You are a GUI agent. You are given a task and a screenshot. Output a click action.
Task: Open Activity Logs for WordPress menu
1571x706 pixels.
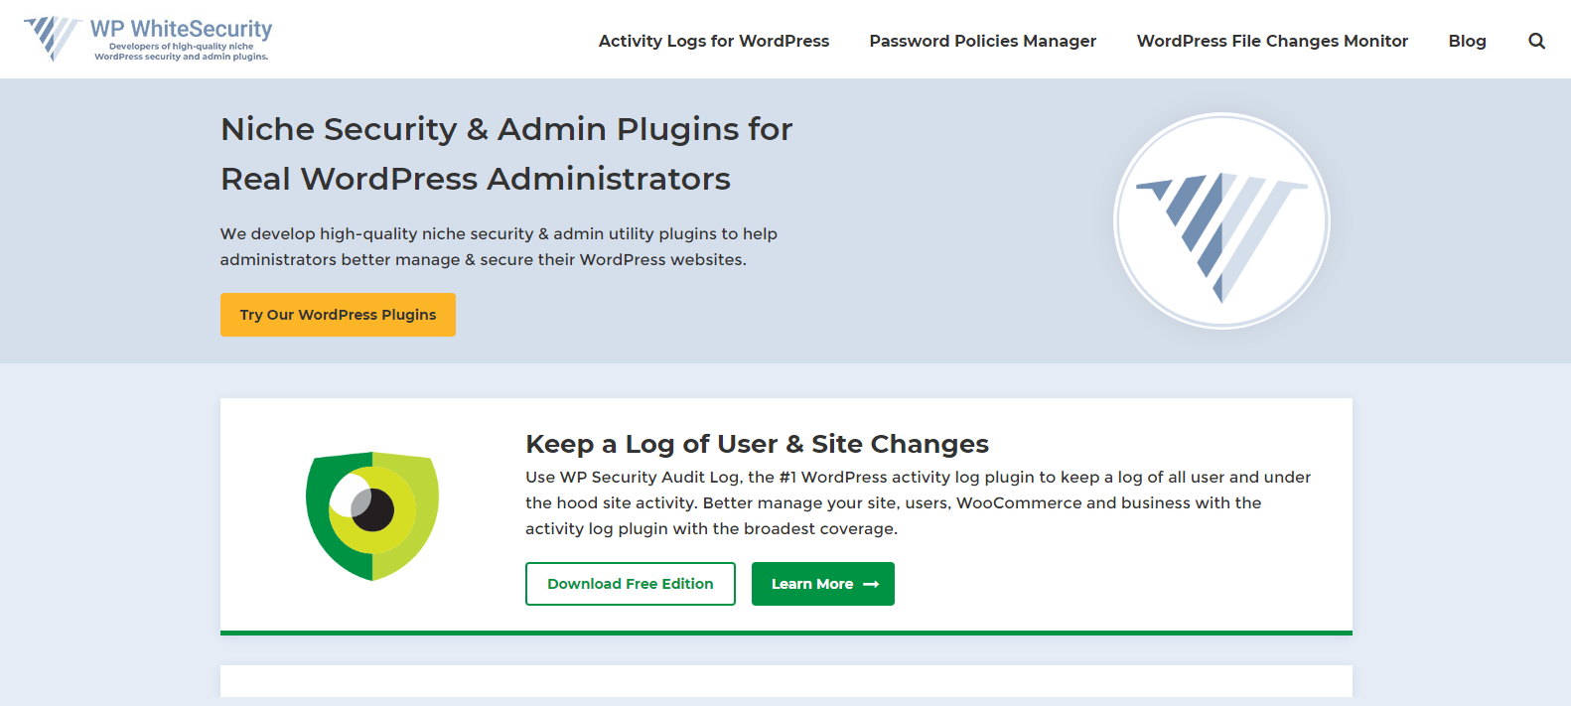[714, 41]
